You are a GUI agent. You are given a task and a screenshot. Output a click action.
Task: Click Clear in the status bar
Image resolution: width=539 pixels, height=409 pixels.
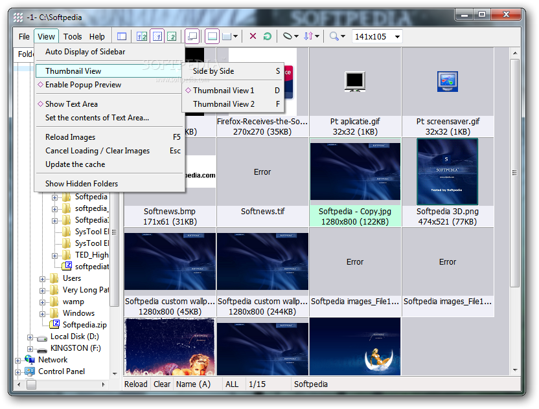tap(162, 384)
